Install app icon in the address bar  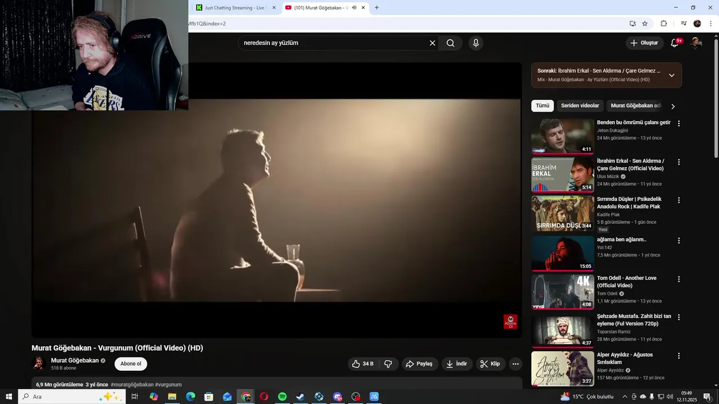point(632,24)
